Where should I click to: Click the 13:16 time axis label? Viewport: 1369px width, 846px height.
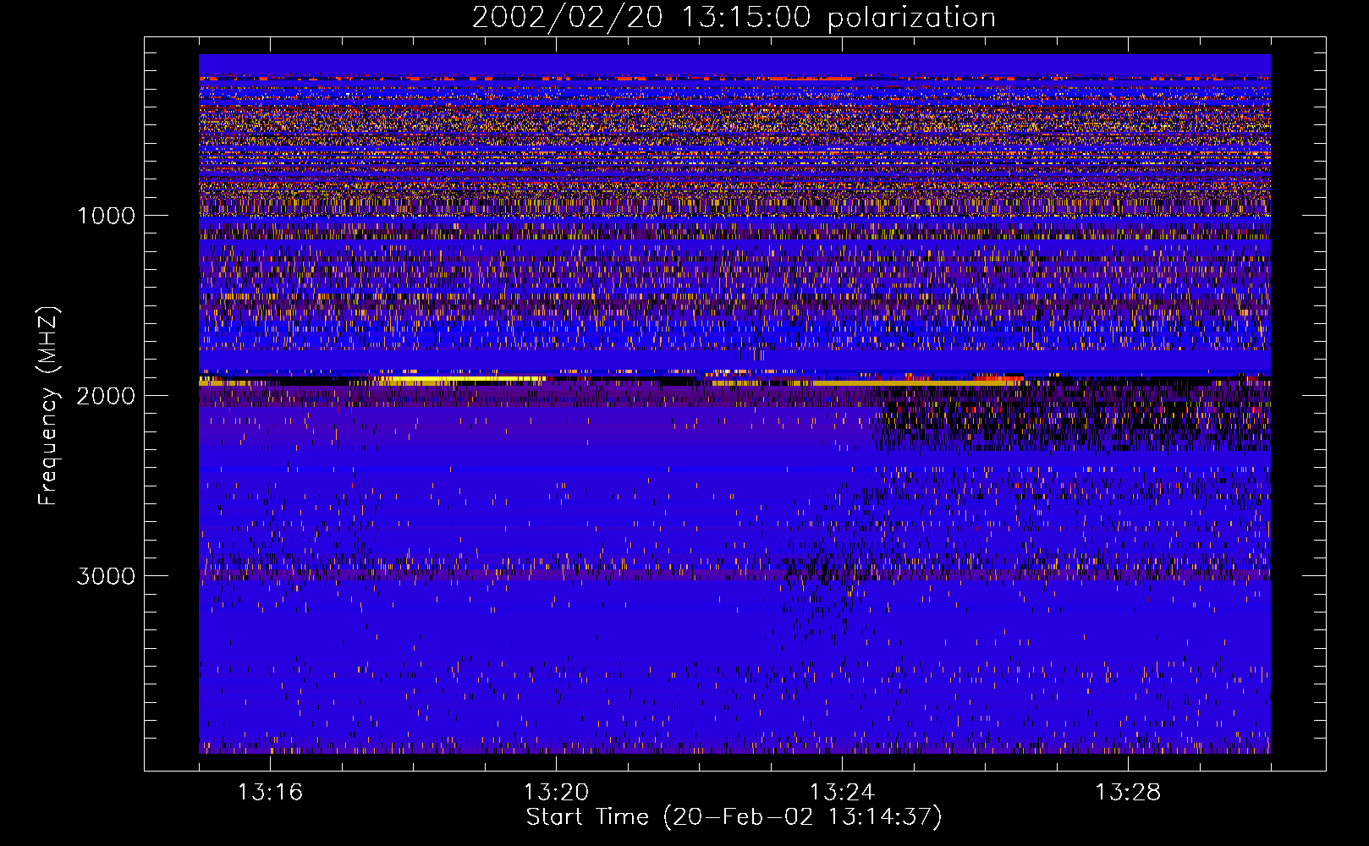(x=270, y=793)
